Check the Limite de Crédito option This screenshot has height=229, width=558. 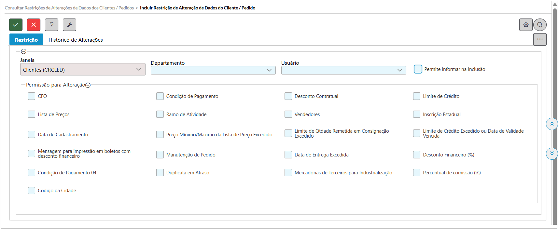click(x=417, y=96)
